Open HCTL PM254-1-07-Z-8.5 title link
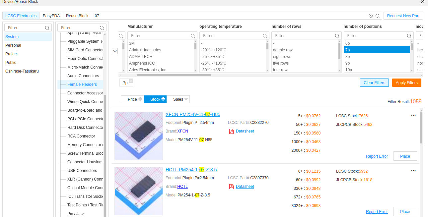This screenshot has width=428, height=217. pyautogui.click(x=191, y=170)
